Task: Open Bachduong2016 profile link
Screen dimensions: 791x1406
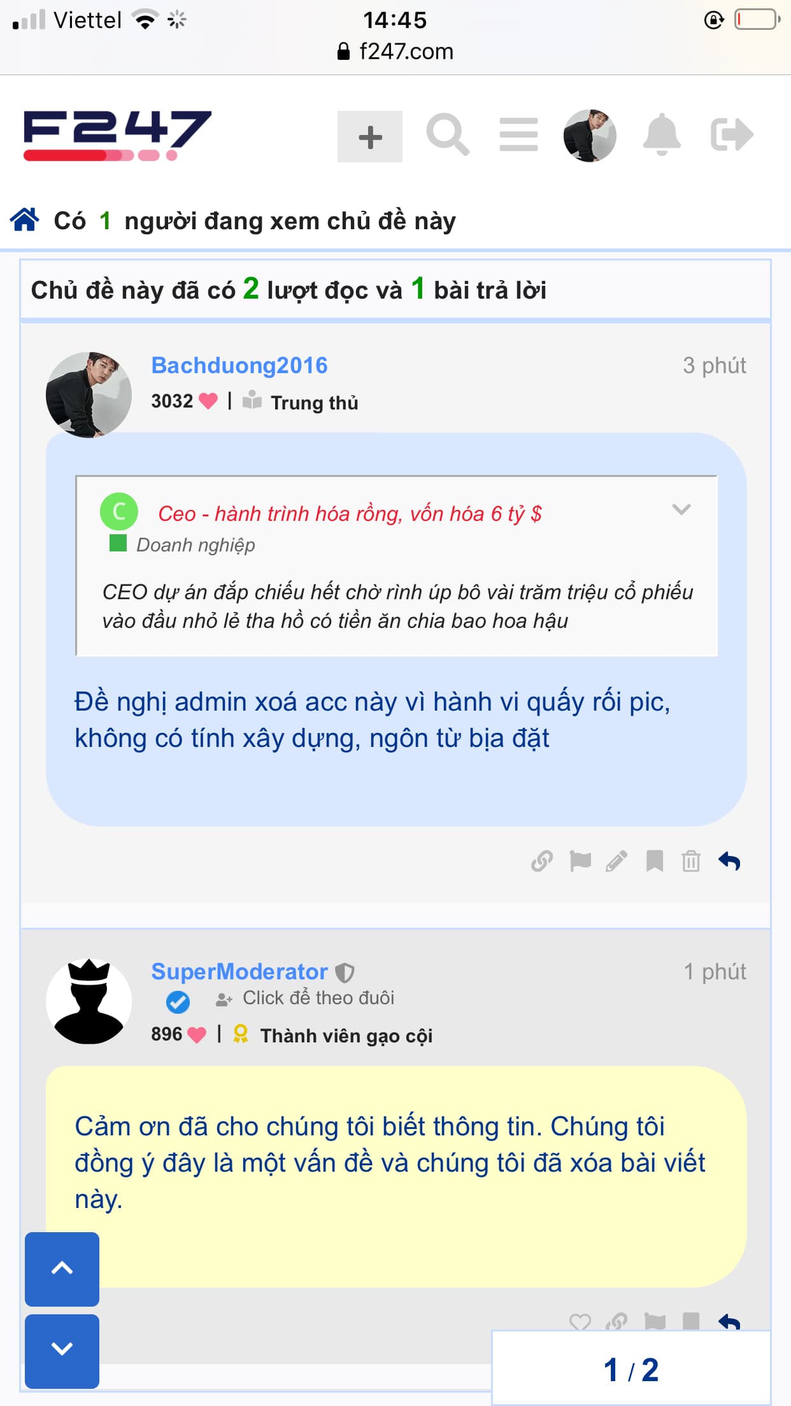Action: 239,366
